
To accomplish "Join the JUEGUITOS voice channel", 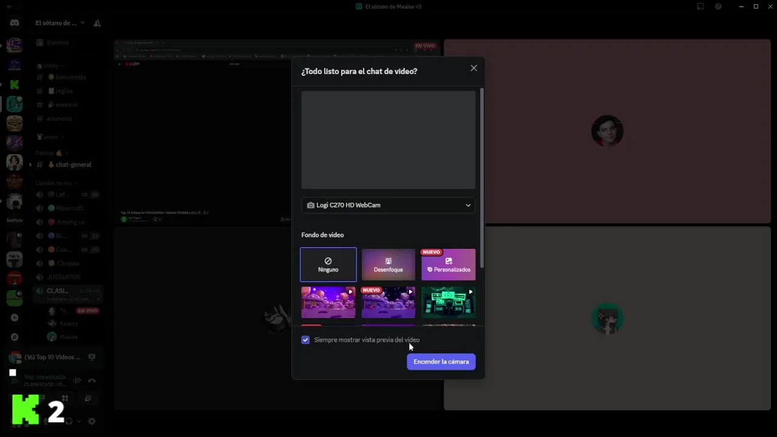I will tap(68, 277).
